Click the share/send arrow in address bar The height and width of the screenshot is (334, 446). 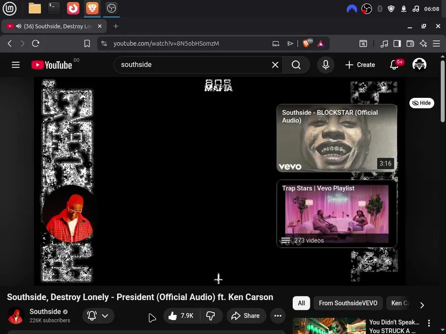point(290,44)
